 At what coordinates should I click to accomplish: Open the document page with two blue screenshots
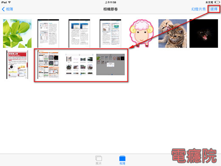coord(79,34)
